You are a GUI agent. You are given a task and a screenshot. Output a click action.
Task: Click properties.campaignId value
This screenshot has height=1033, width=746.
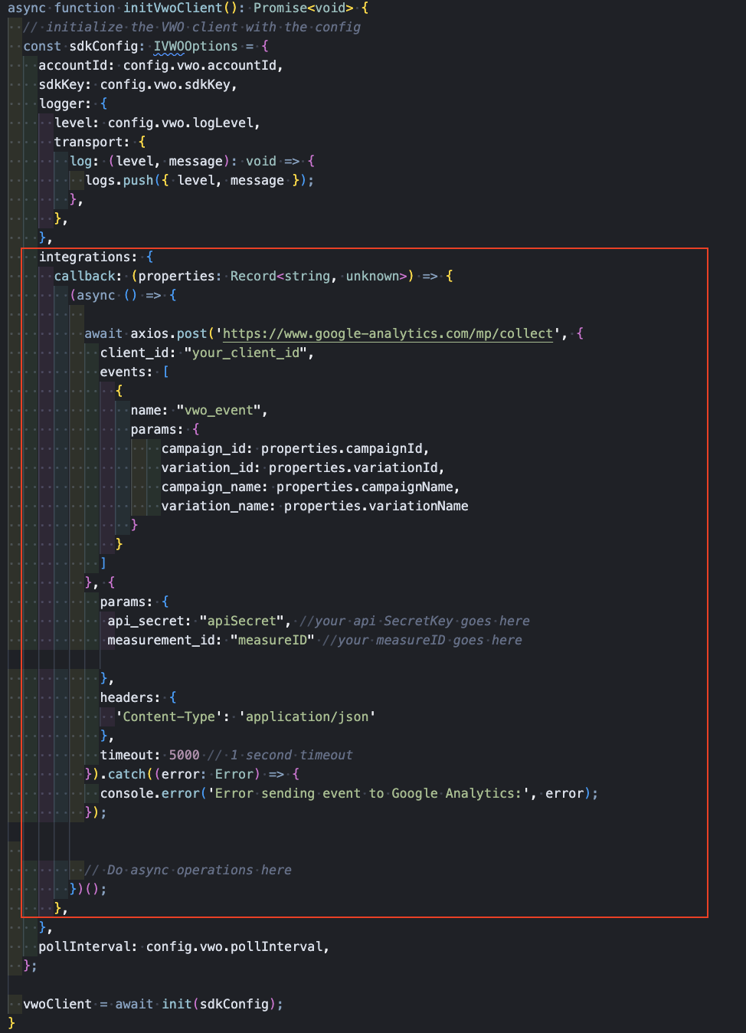(342, 448)
